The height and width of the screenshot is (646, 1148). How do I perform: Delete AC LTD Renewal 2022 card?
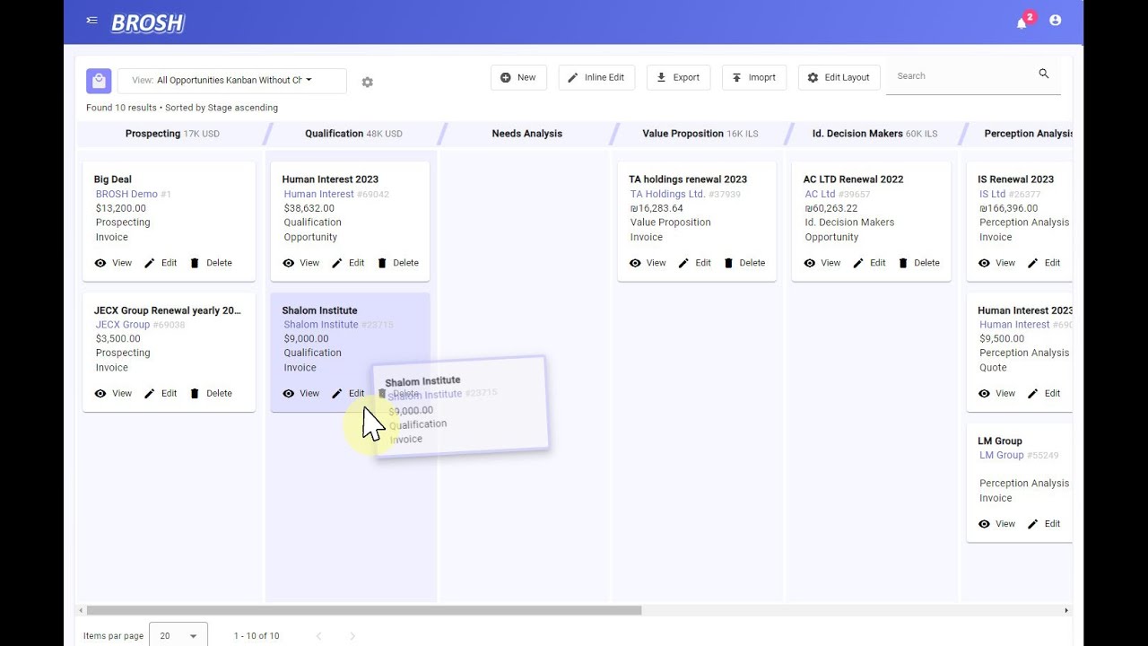[918, 263]
